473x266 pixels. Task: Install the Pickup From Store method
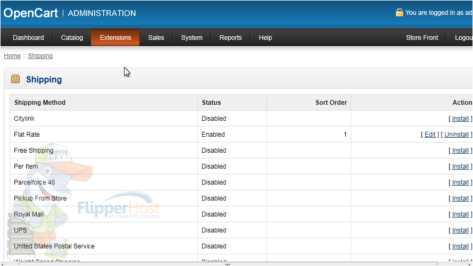pyautogui.click(x=460, y=198)
